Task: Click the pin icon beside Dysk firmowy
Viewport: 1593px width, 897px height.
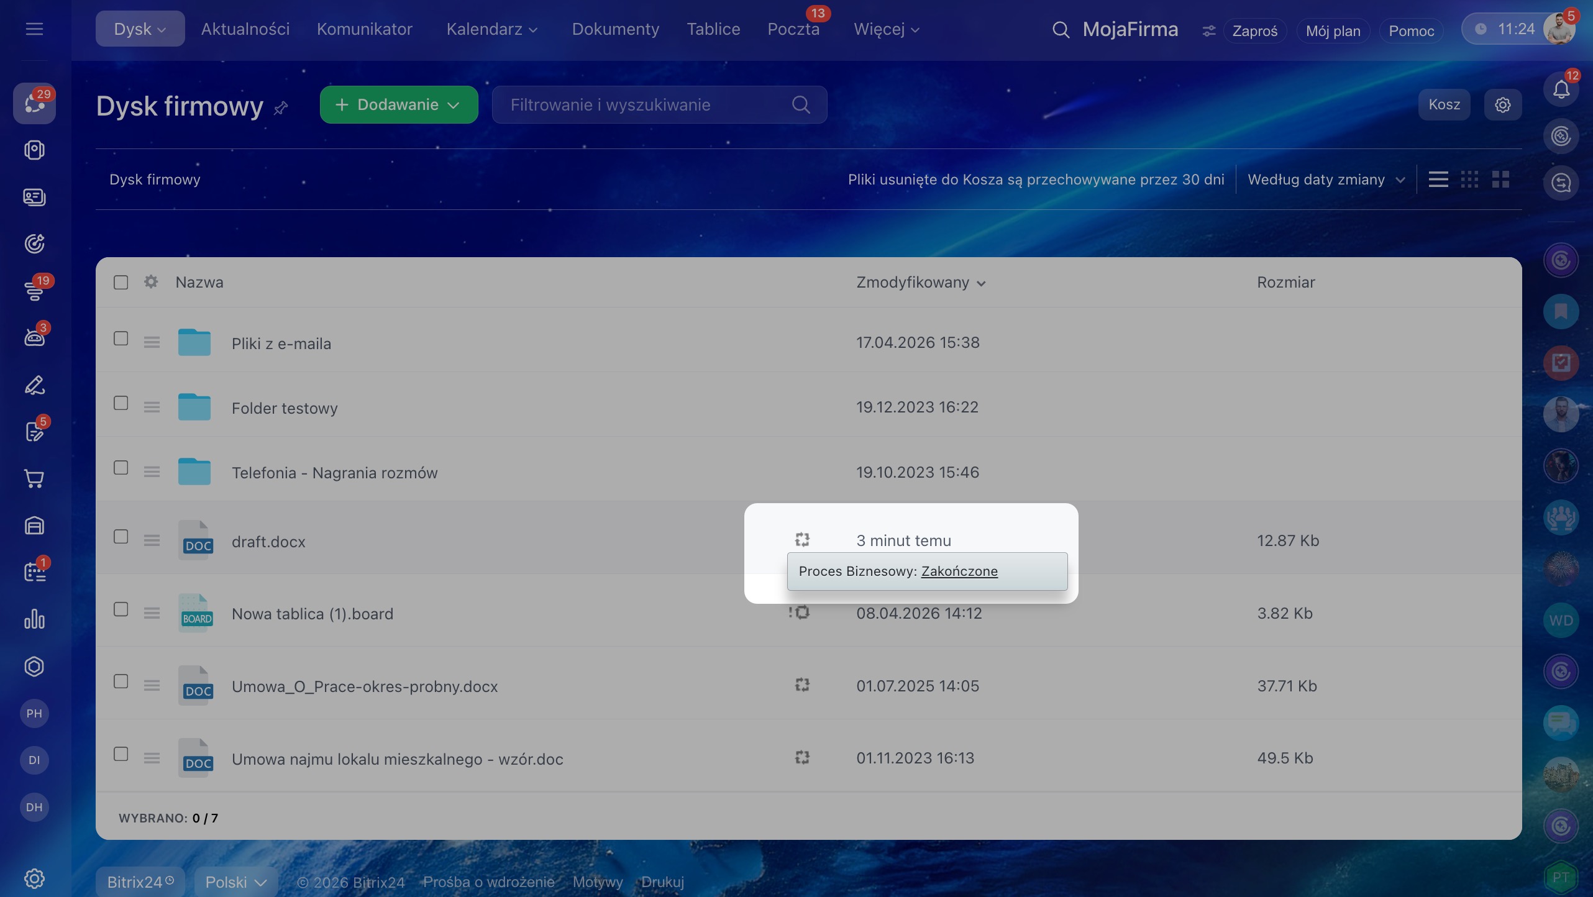Action: [281, 107]
